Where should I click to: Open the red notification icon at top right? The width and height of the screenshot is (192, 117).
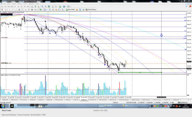(190, 6)
